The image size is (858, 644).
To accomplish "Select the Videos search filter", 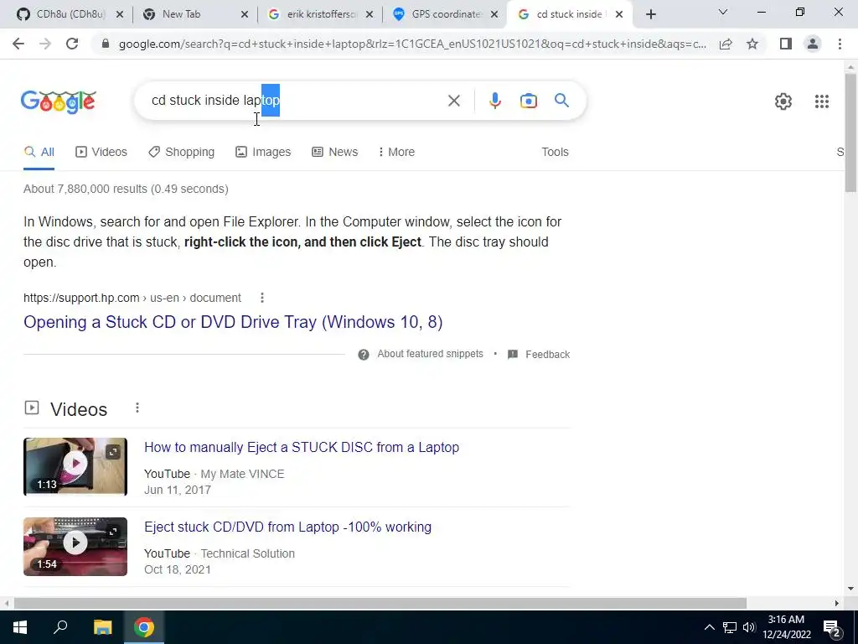I will point(101,153).
